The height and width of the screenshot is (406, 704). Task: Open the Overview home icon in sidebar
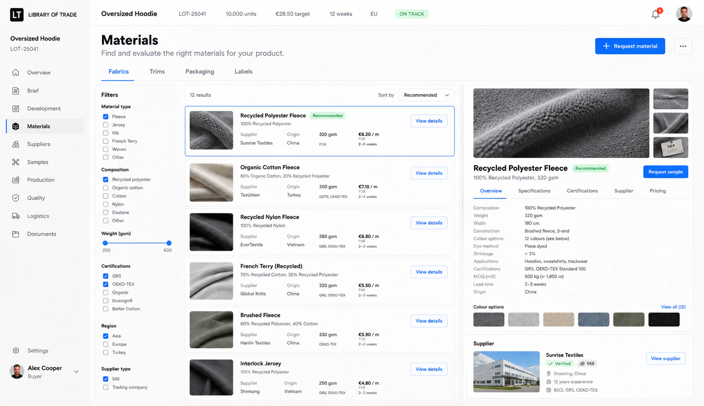[x=16, y=72]
